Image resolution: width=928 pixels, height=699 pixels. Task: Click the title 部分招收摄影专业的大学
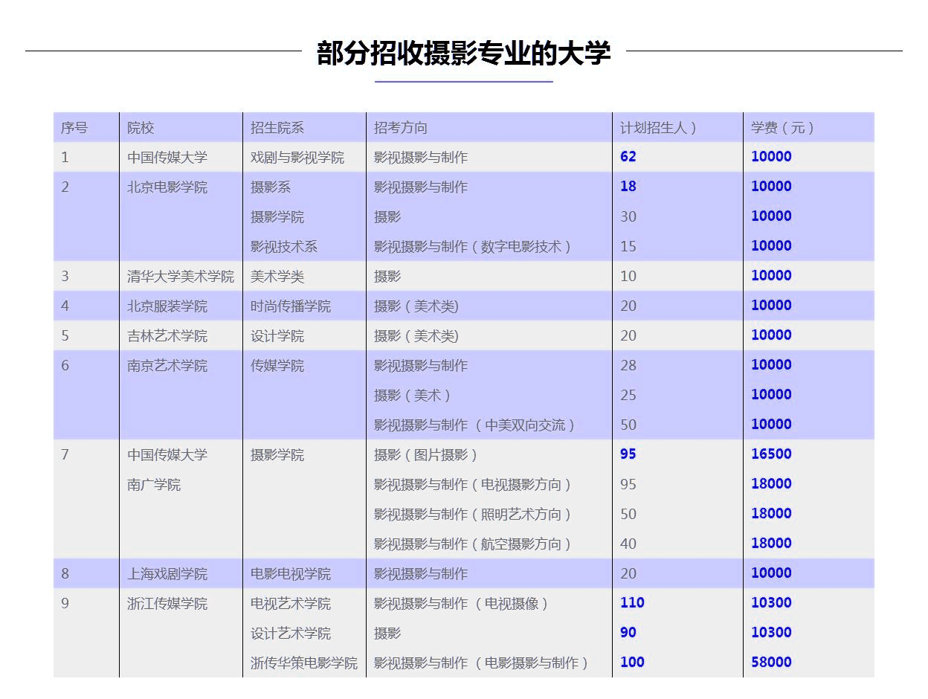pyautogui.click(x=463, y=52)
